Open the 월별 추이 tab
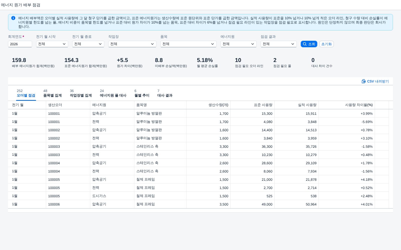401x250 pixels. tap(142, 93)
